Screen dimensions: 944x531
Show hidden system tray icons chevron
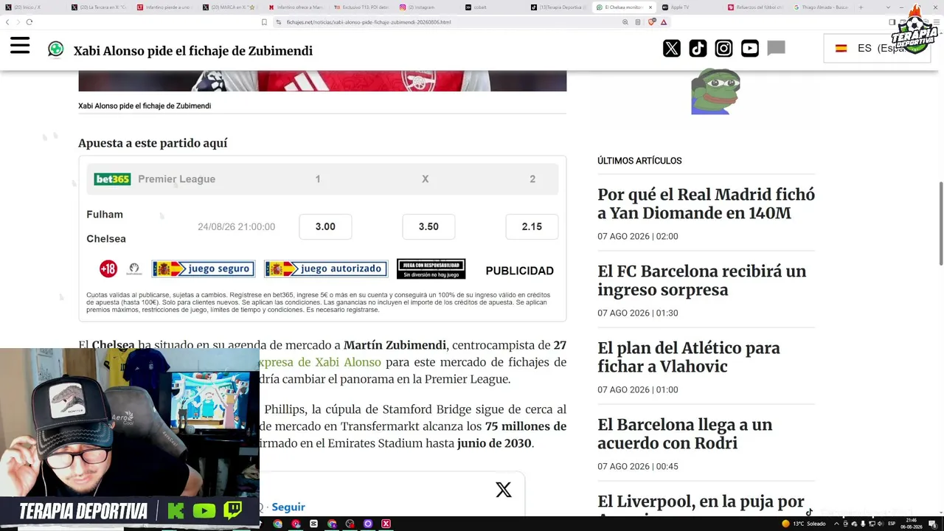coord(836,524)
